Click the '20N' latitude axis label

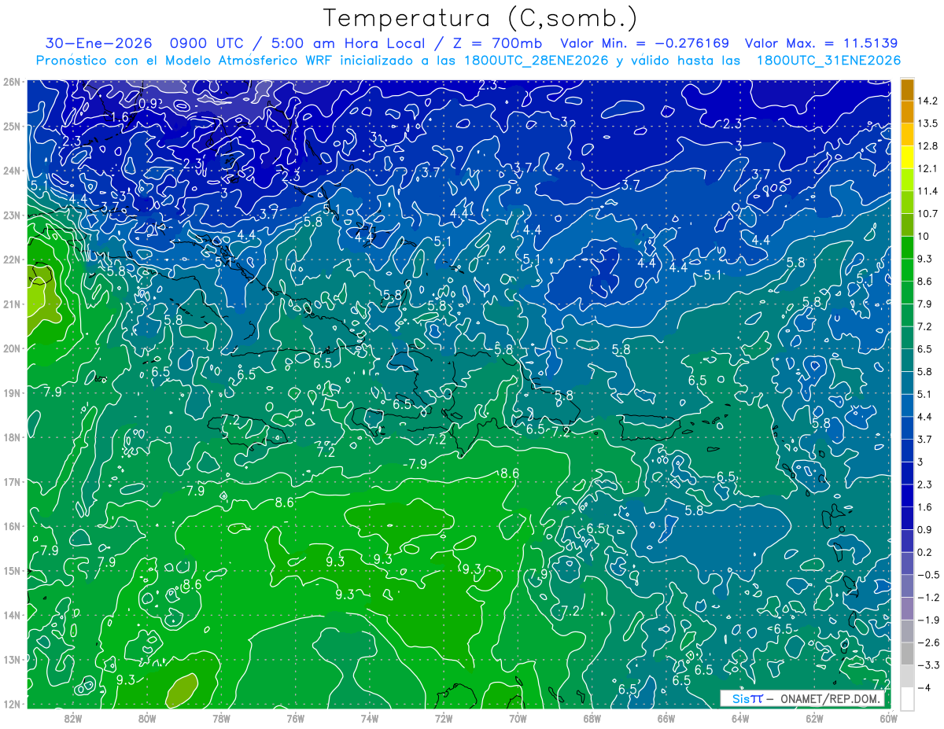(x=11, y=348)
